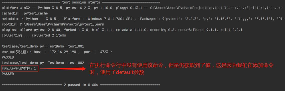Click the 2 passed in 0.60s summary
The height and width of the screenshot is (91, 285).
point(81,85)
